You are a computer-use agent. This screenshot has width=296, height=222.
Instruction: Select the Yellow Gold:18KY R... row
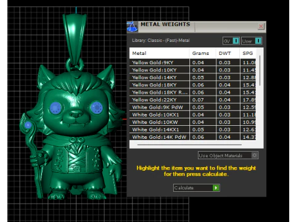[x=193, y=92]
